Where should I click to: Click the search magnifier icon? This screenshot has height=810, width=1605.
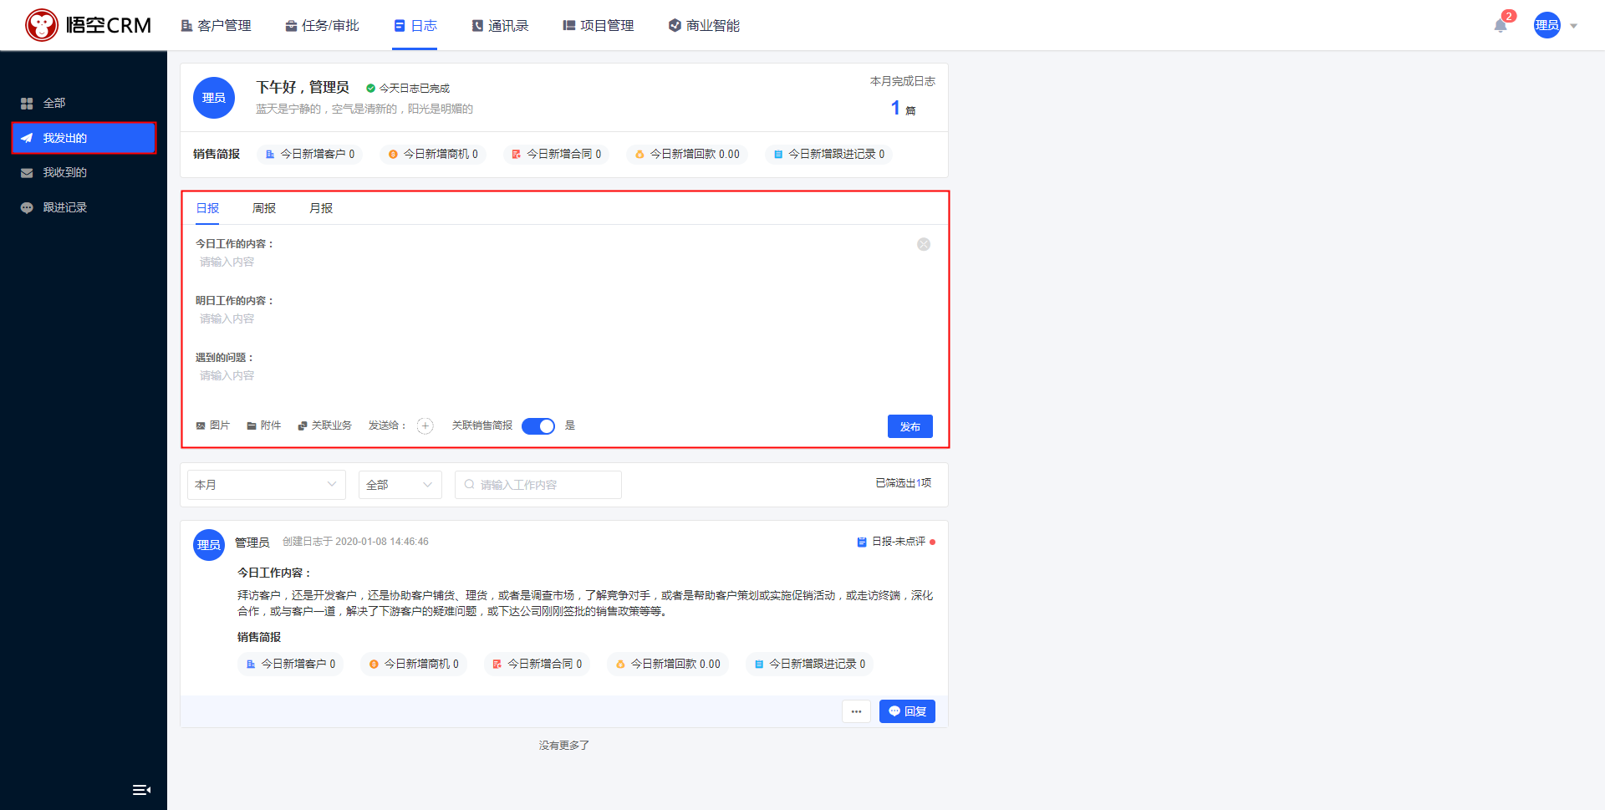(470, 484)
